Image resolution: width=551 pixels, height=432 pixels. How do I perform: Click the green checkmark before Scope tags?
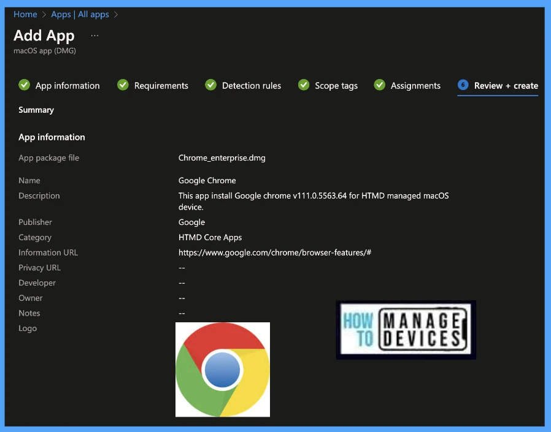(x=304, y=85)
